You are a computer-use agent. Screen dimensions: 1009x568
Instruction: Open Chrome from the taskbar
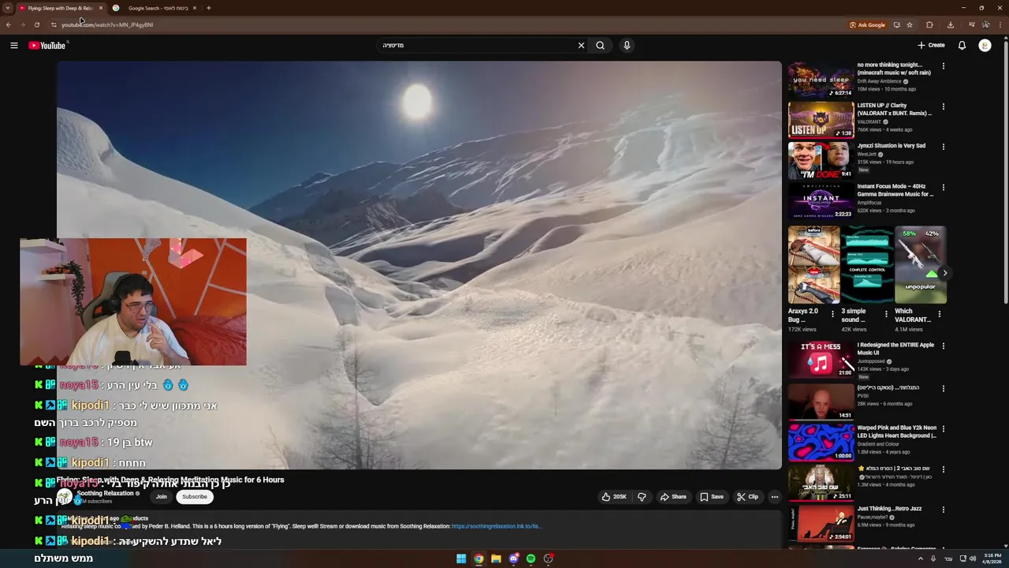point(478,559)
